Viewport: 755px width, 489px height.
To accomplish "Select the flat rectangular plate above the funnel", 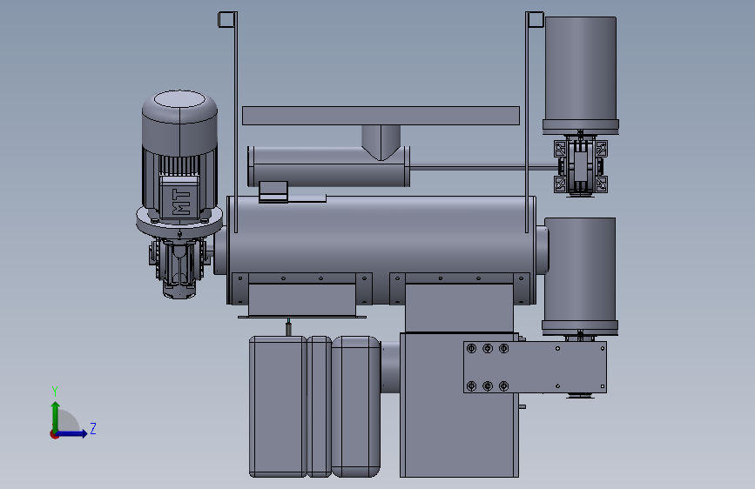I will point(381,116).
